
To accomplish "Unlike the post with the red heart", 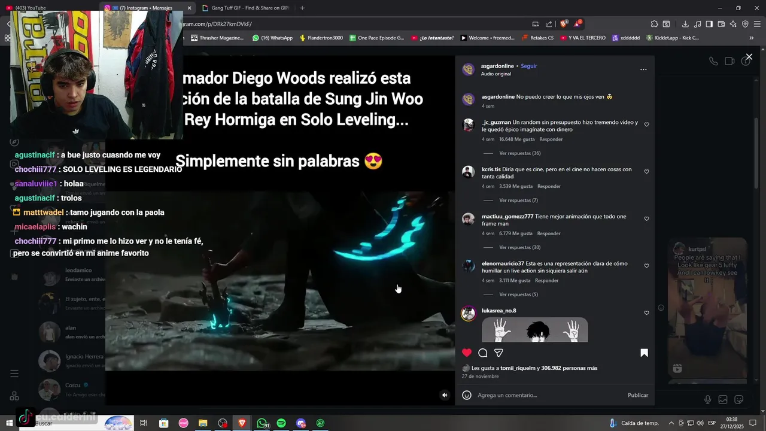I will tap(467, 353).
